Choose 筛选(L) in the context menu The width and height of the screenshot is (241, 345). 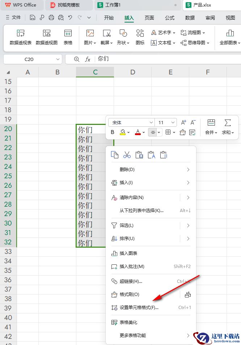click(151, 225)
